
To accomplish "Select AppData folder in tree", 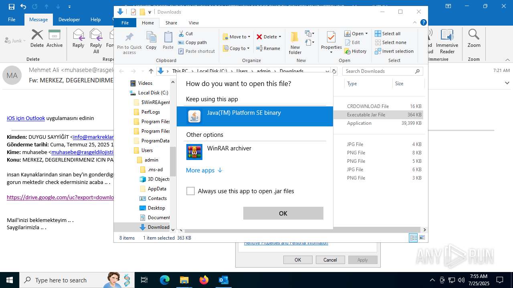I will click(x=153, y=189).
